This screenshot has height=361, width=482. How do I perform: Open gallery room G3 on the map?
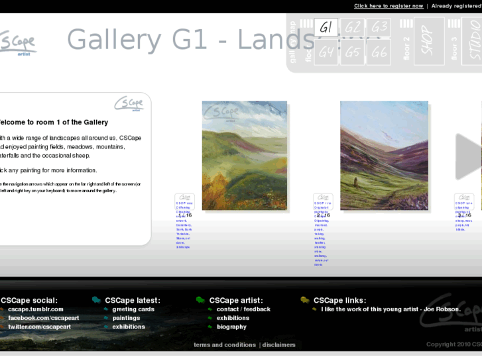(379, 27)
